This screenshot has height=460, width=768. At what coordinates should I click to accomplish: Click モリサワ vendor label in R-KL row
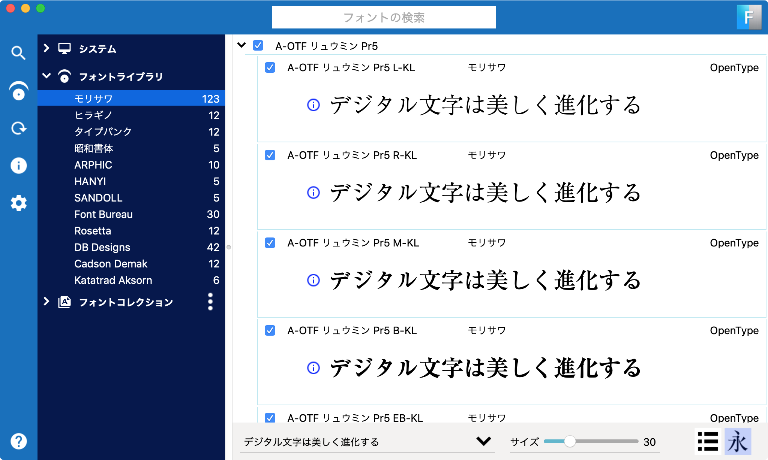(x=487, y=155)
